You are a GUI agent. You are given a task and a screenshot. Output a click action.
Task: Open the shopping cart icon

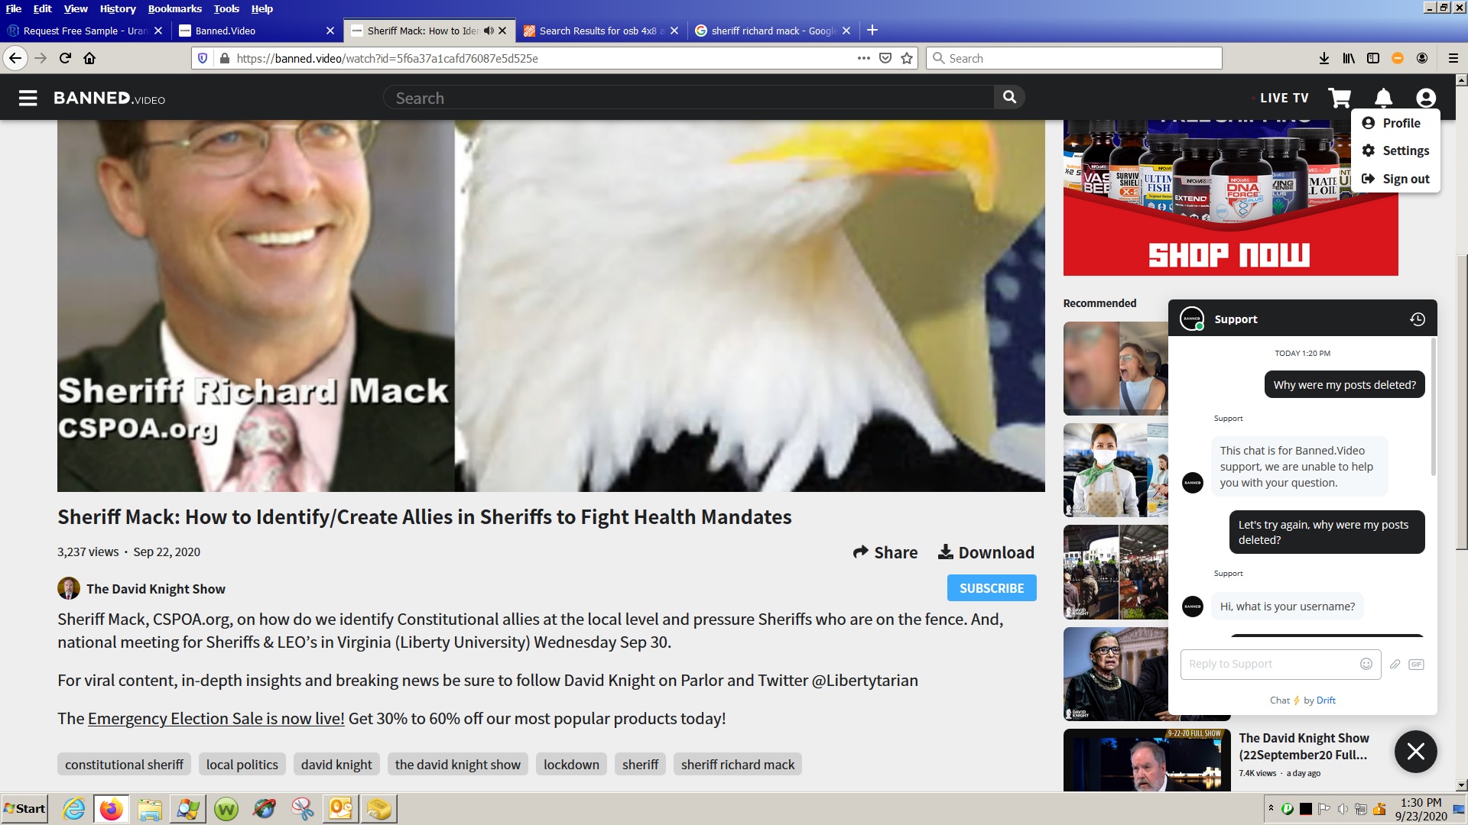pos(1340,98)
